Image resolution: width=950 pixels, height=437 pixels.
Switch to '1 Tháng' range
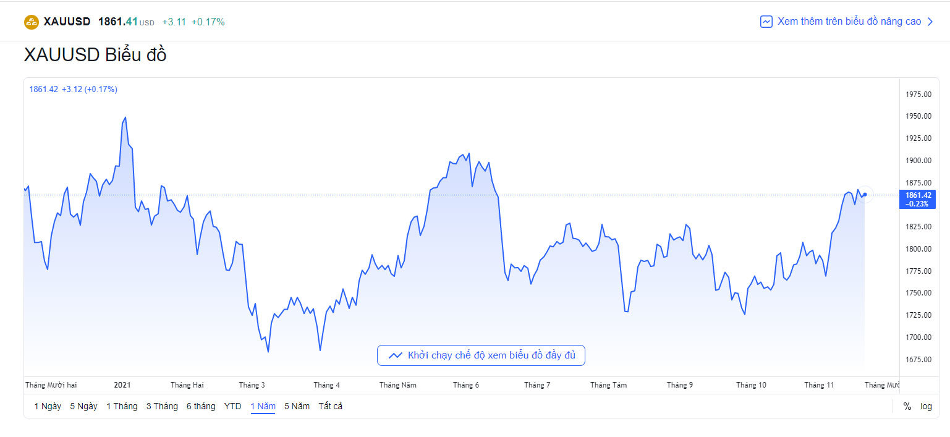pos(122,406)
